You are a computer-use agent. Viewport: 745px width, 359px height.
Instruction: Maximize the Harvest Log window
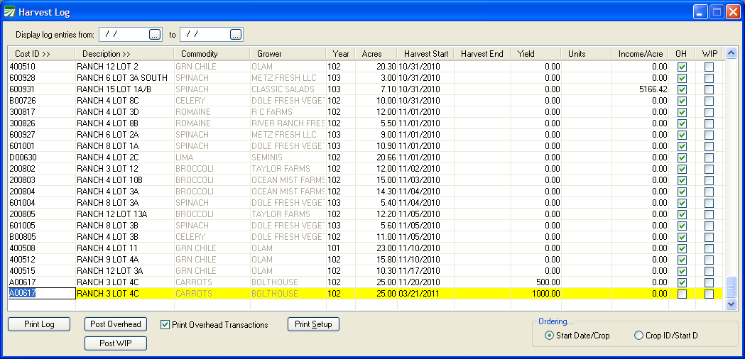click(717, 12)
